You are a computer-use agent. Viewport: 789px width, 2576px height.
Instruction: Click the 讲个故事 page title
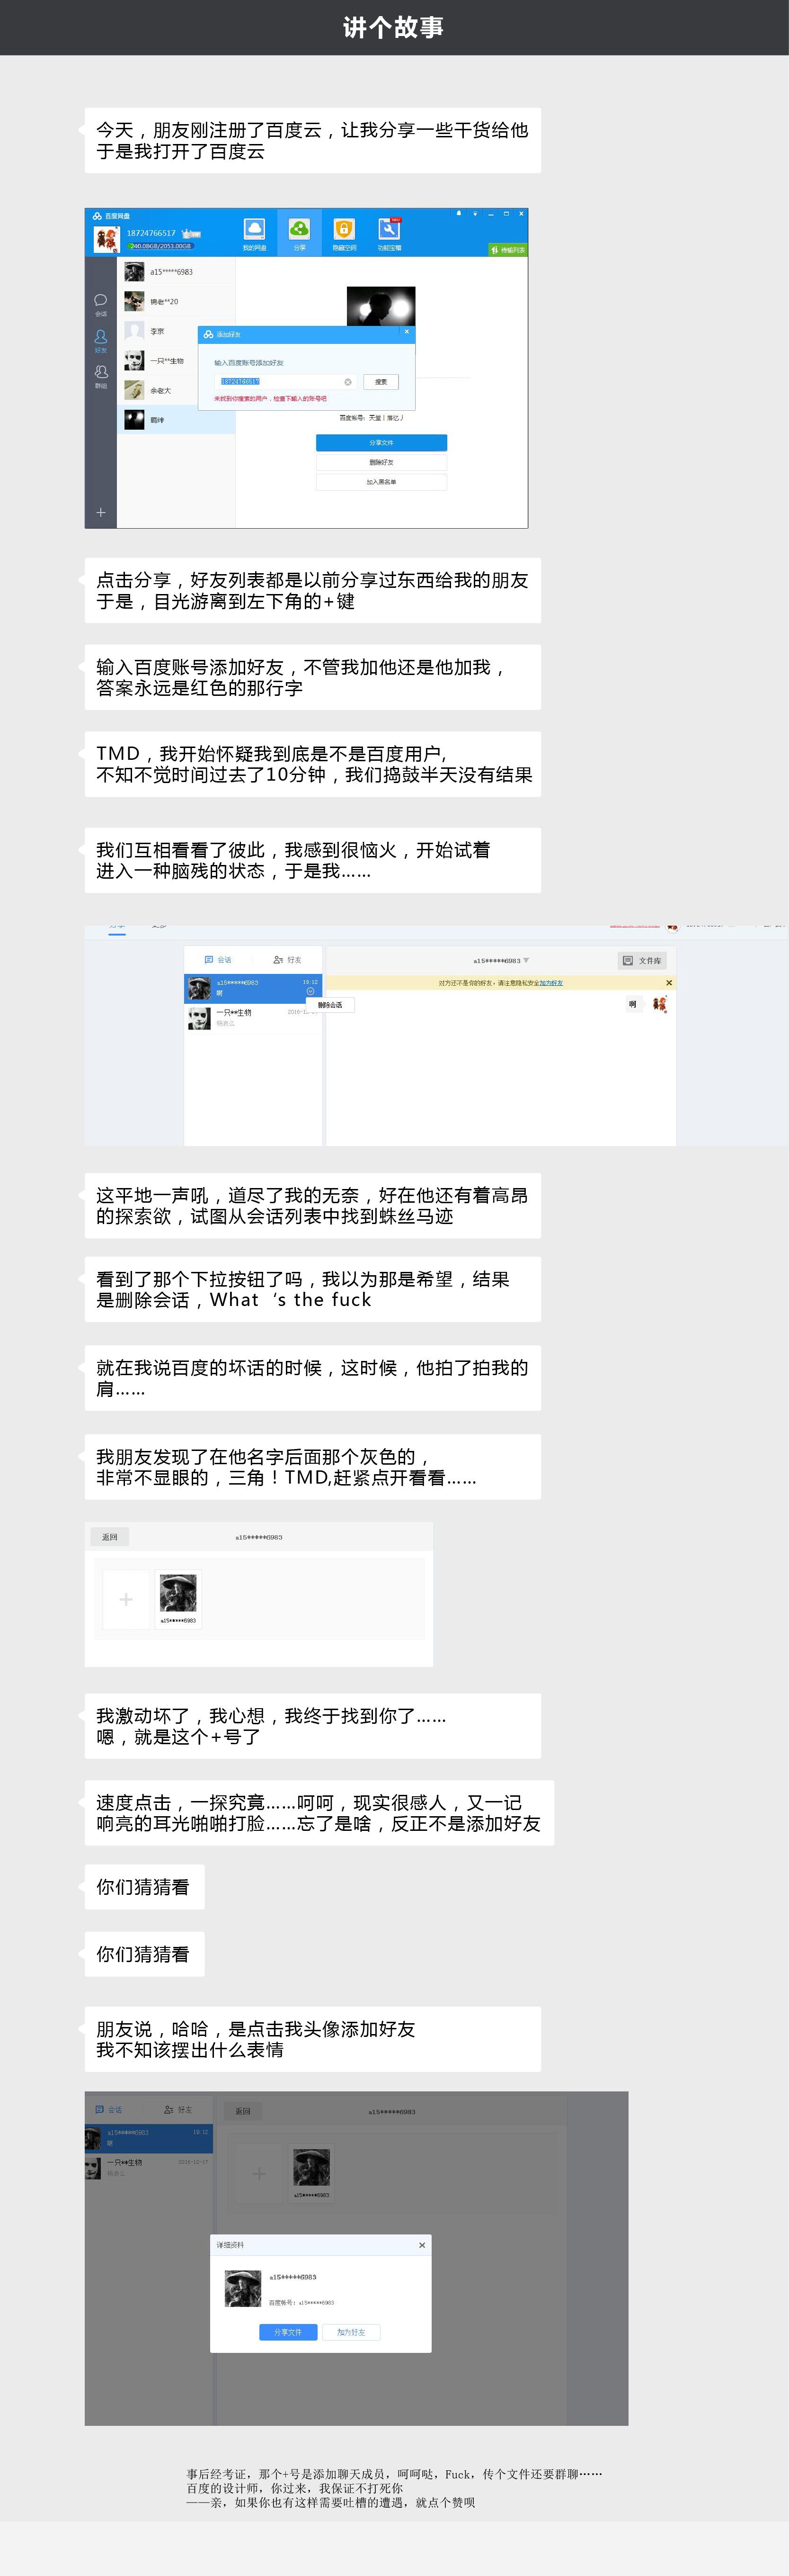393,27
